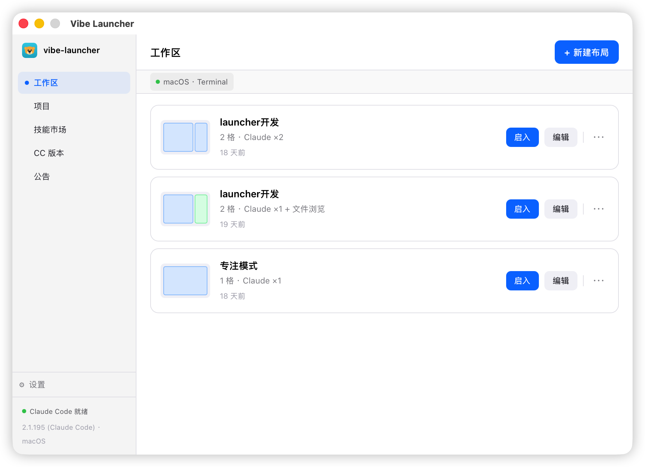Minimize the window with the yellow button

pos(39,23)
